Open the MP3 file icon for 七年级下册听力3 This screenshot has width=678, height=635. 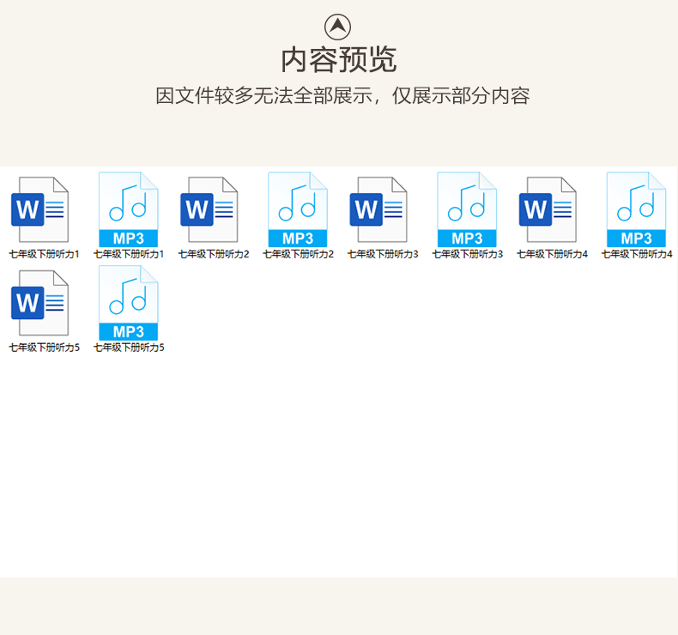467,209
